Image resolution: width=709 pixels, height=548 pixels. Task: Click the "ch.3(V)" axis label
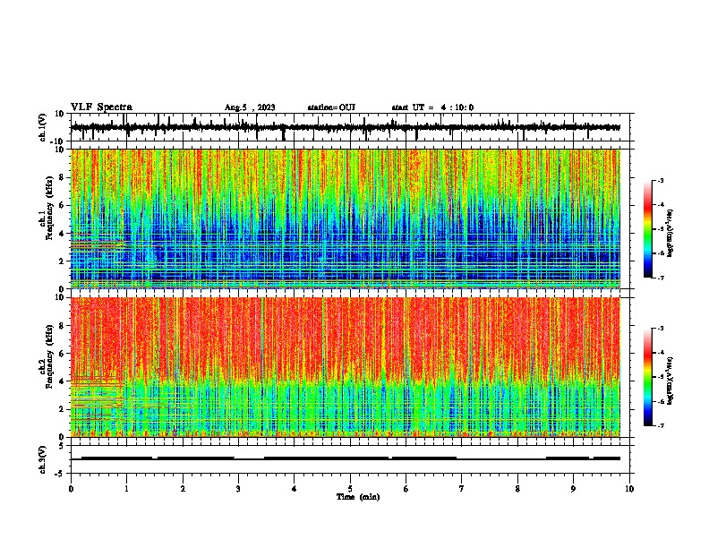point(42,459)
